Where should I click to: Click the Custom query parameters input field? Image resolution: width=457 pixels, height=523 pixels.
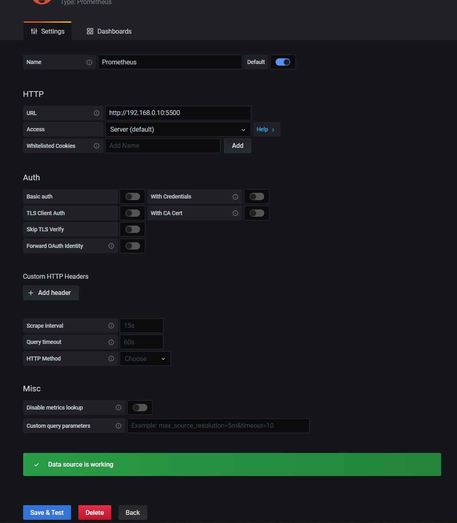point(218,426)
